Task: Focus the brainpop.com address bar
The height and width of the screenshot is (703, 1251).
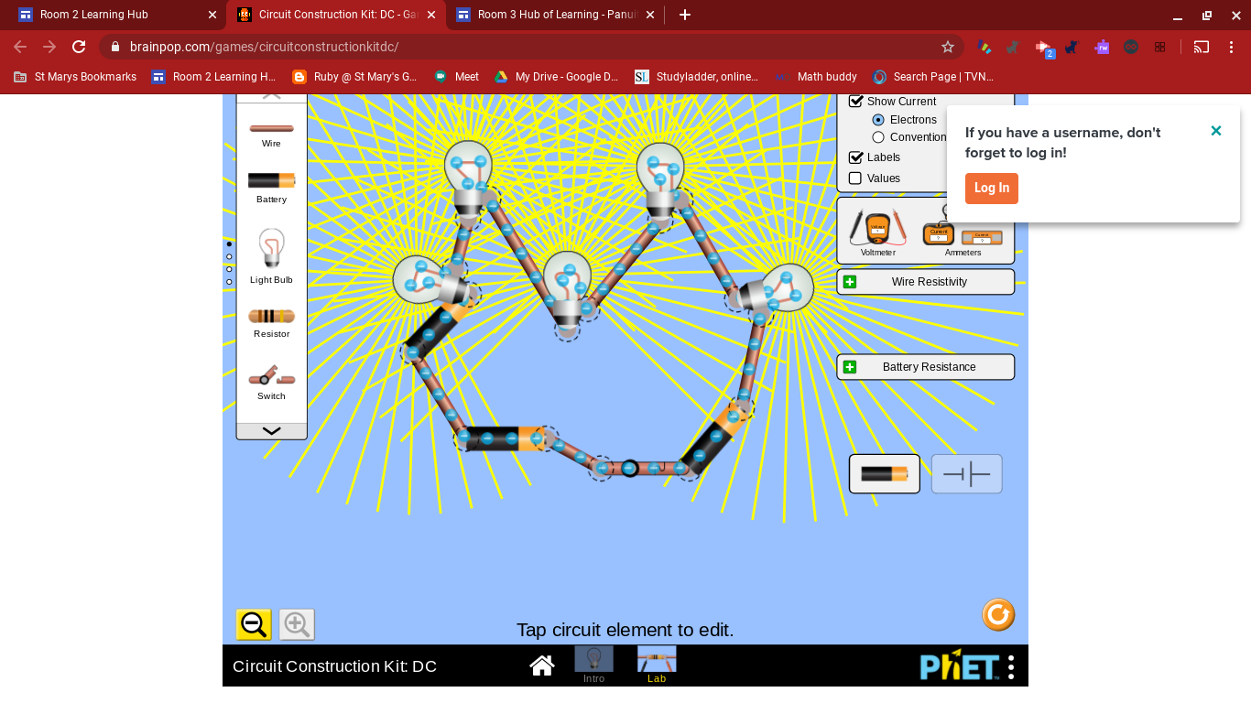Action: 531,47
